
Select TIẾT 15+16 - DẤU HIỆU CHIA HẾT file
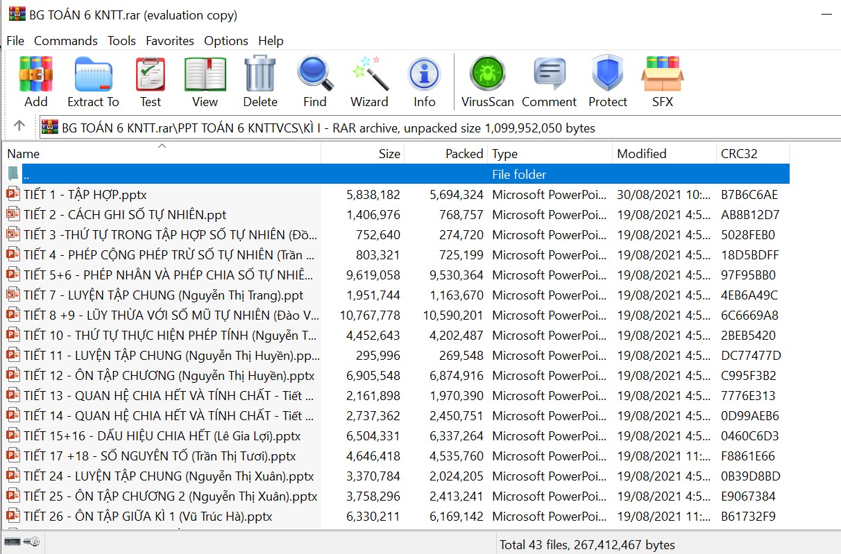(396, 435)
